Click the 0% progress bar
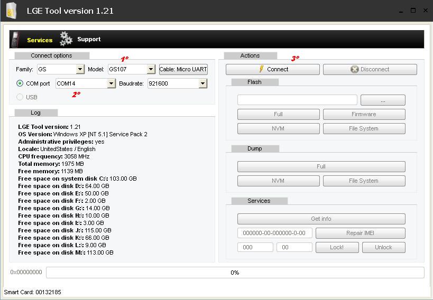Image resolution: width=433 pixels, height=300 pixels. click(235, 273)
